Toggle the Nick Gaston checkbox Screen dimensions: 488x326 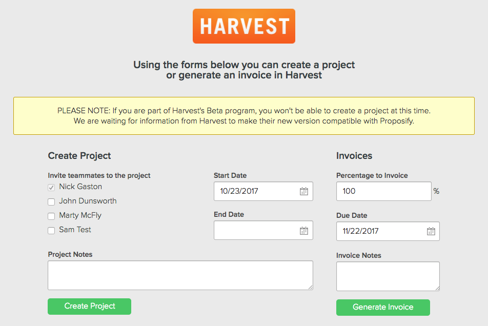click(51, 188)
